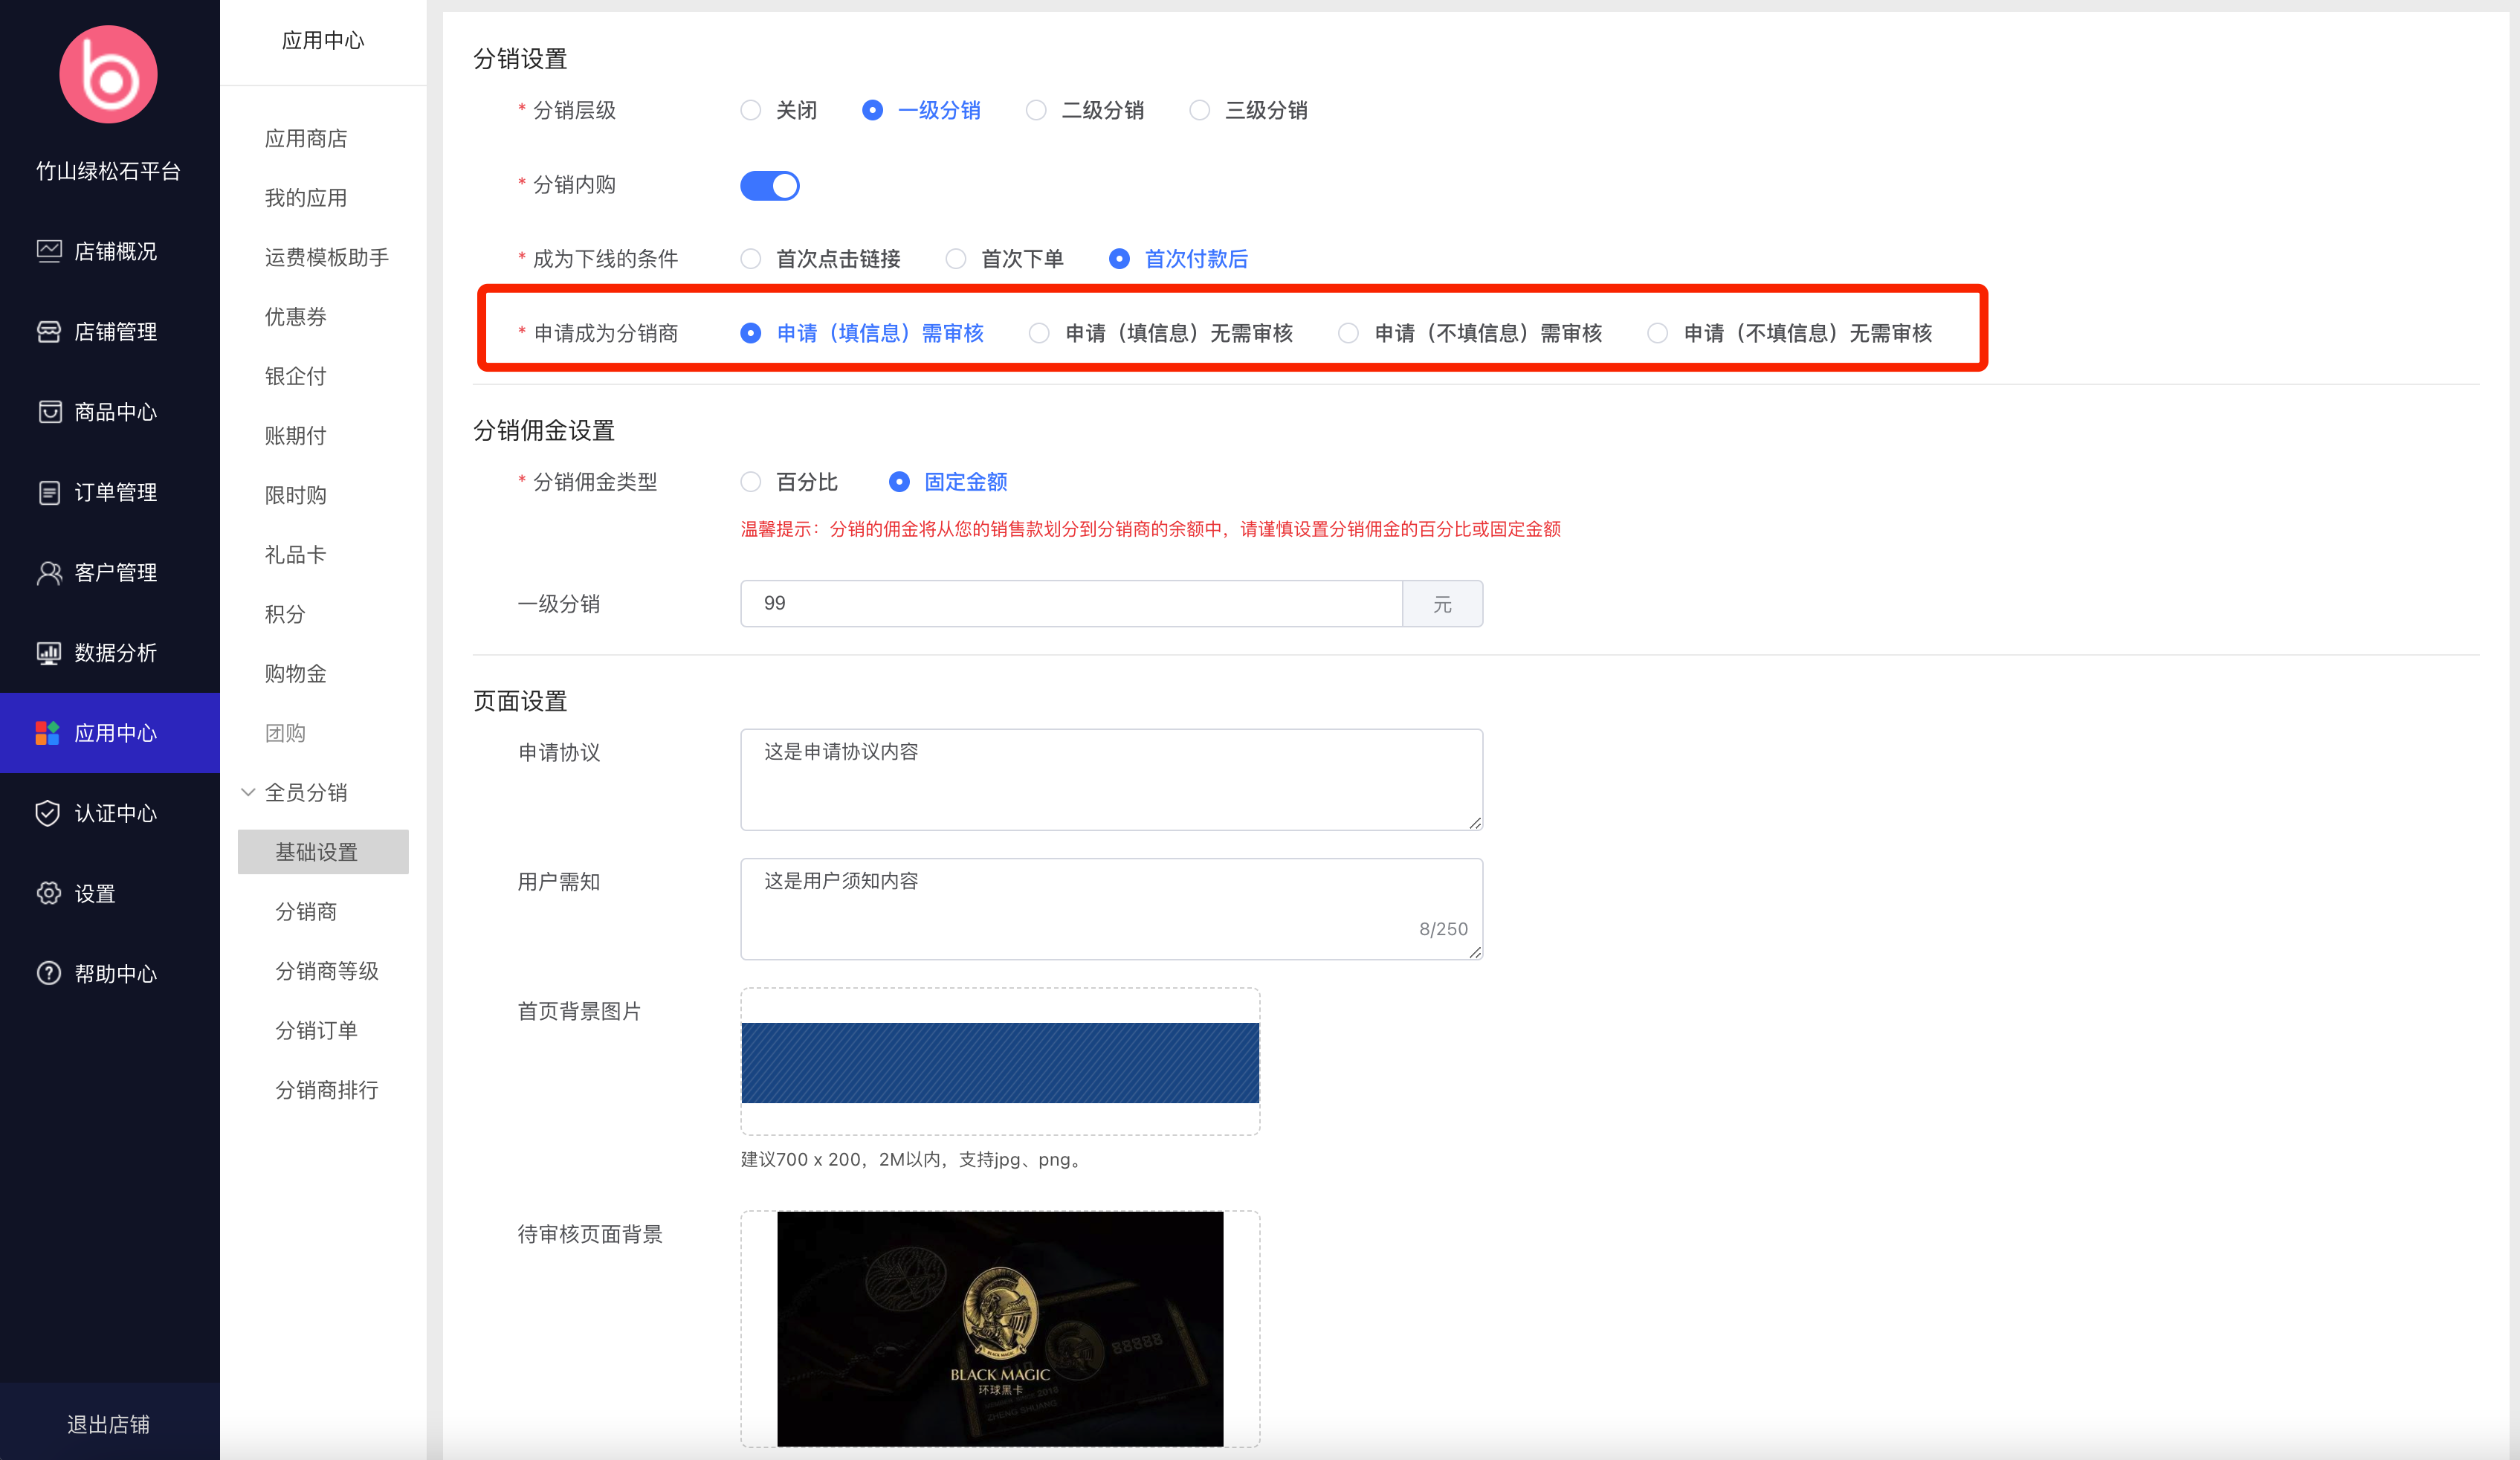Click the 店铺管理 store icon

[x=49, y=331]
